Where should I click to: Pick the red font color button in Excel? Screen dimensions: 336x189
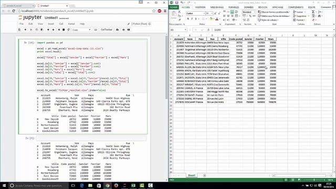pyautogui.click(x=217, y=19)
